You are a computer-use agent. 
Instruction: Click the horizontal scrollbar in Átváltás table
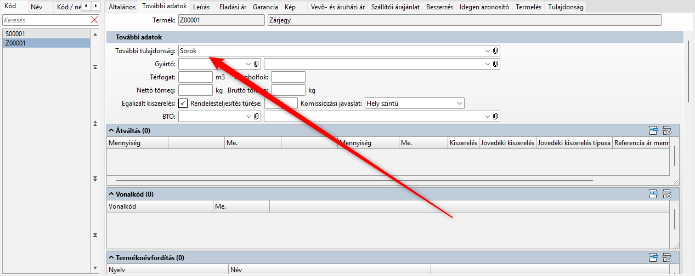[354, 180]
